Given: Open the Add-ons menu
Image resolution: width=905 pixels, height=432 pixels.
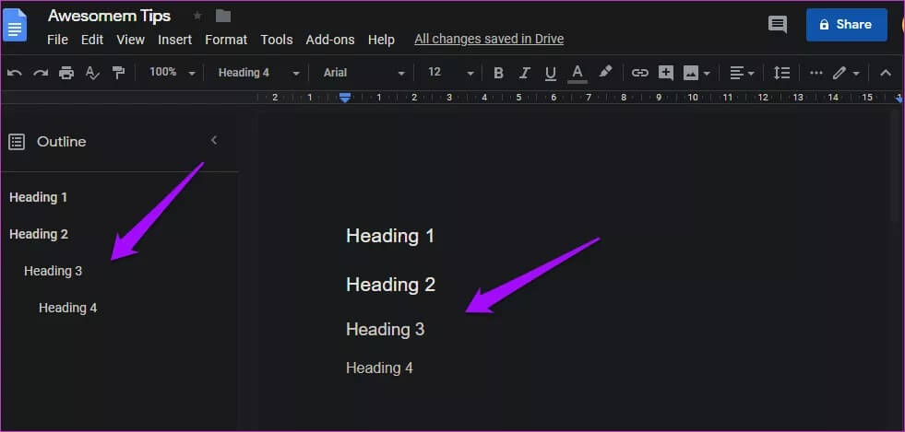Looking at the screenshot, I should [330, 40].
